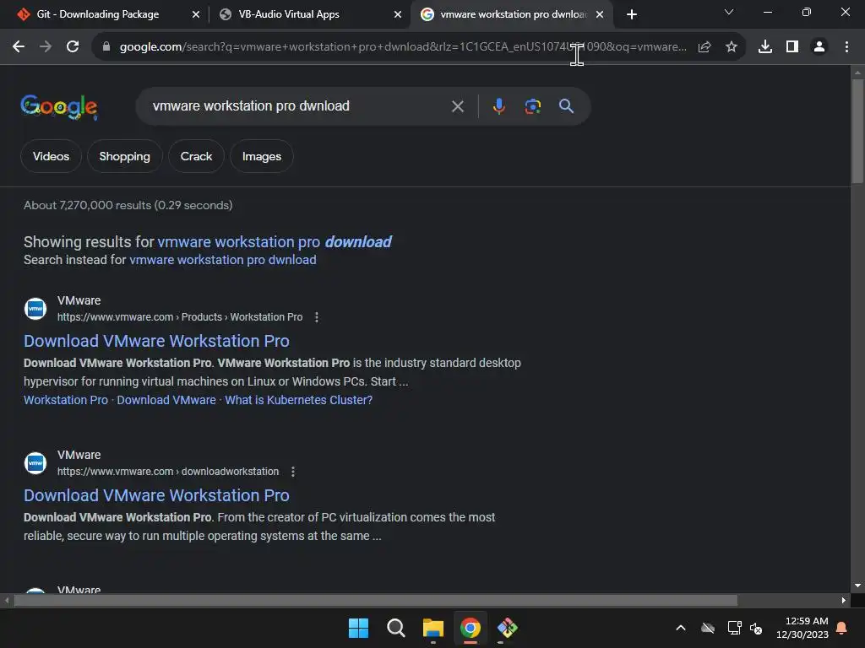Close the Git Downloading Package tab
865x648 pixels.
pyautogui.click(x=196, y=14)
